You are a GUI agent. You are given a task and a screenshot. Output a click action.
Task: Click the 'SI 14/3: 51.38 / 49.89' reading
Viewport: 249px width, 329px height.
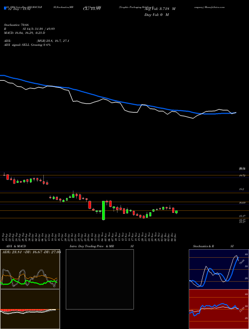point(38,29)
